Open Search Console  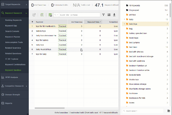tap(12, 31)
